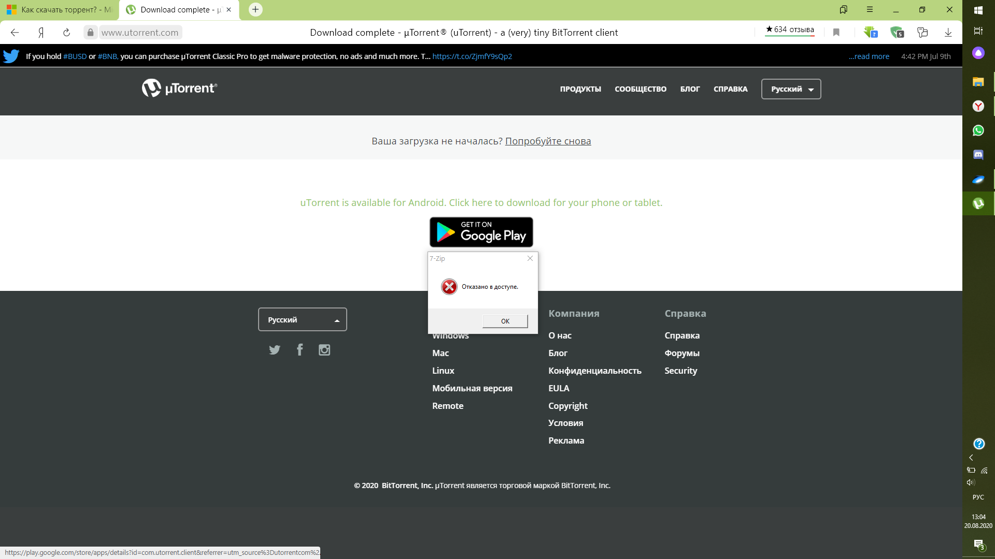Click the Instagram icon in footer
995x559 pixels.
click(x=324, y=349)
